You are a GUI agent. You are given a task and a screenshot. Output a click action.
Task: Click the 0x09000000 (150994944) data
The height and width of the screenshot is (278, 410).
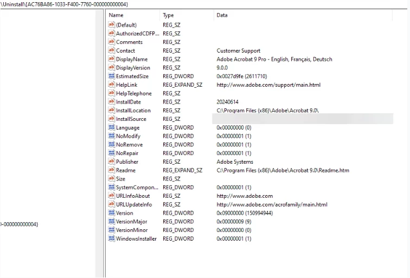(245, 213)
